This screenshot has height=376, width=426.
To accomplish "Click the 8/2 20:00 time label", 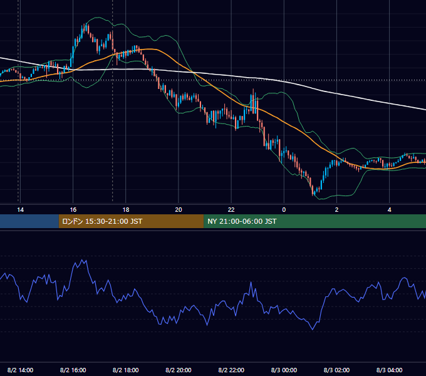I will (x=179, y=370).
